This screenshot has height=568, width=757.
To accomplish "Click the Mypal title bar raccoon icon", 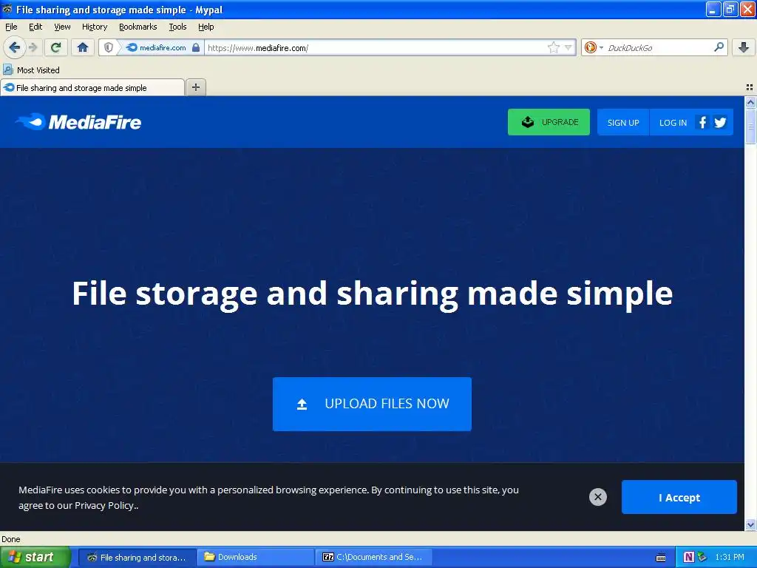I will [7, 9].
